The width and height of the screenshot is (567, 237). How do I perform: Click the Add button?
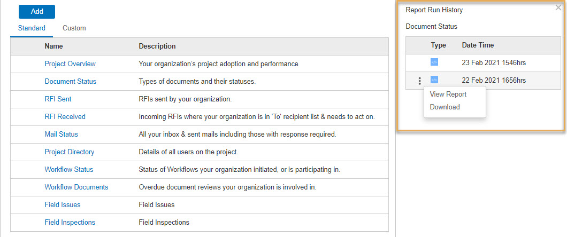[37, 12]
